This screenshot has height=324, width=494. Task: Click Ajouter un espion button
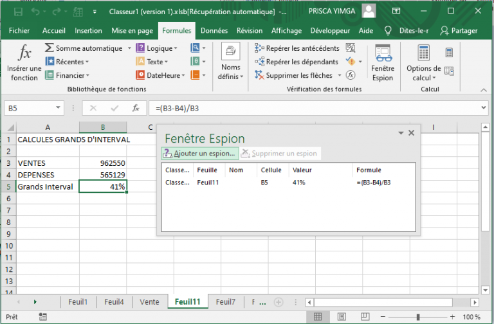coord(199,154)
